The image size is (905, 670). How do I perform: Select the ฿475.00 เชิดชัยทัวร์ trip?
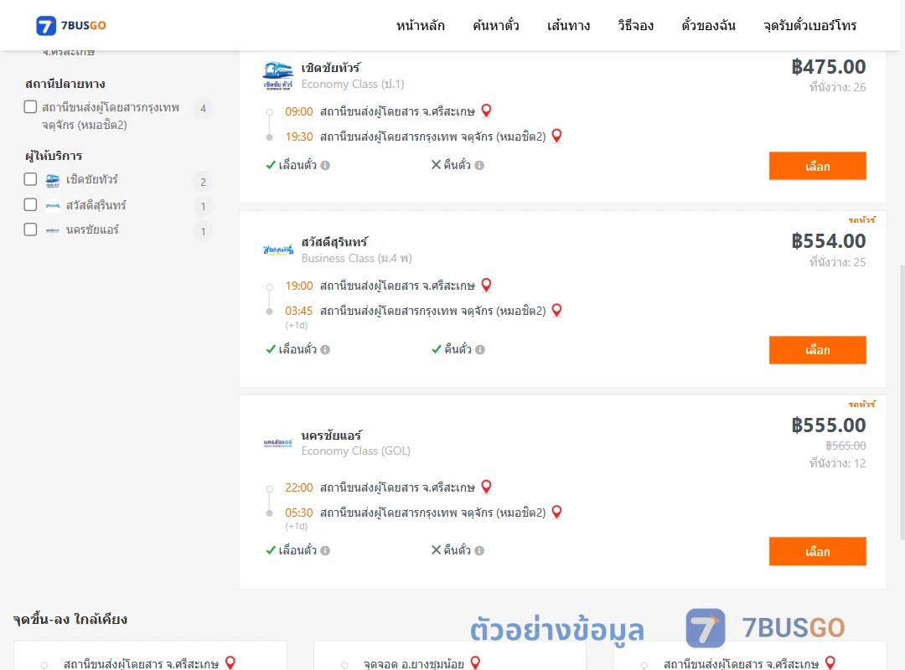(x=817, y=166)
